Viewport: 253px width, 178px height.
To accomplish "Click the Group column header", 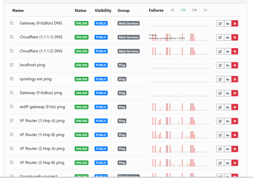I will point(123,10).
